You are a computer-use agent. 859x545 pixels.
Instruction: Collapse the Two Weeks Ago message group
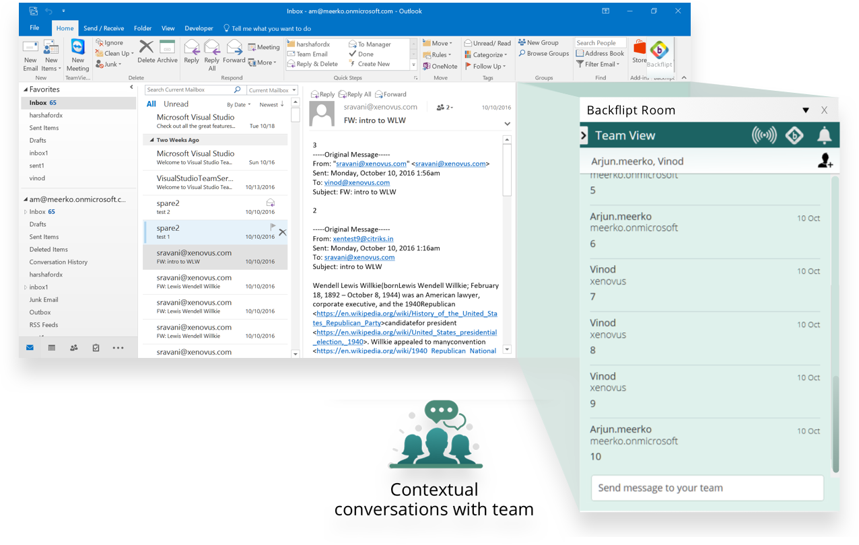tap(151, 140)
